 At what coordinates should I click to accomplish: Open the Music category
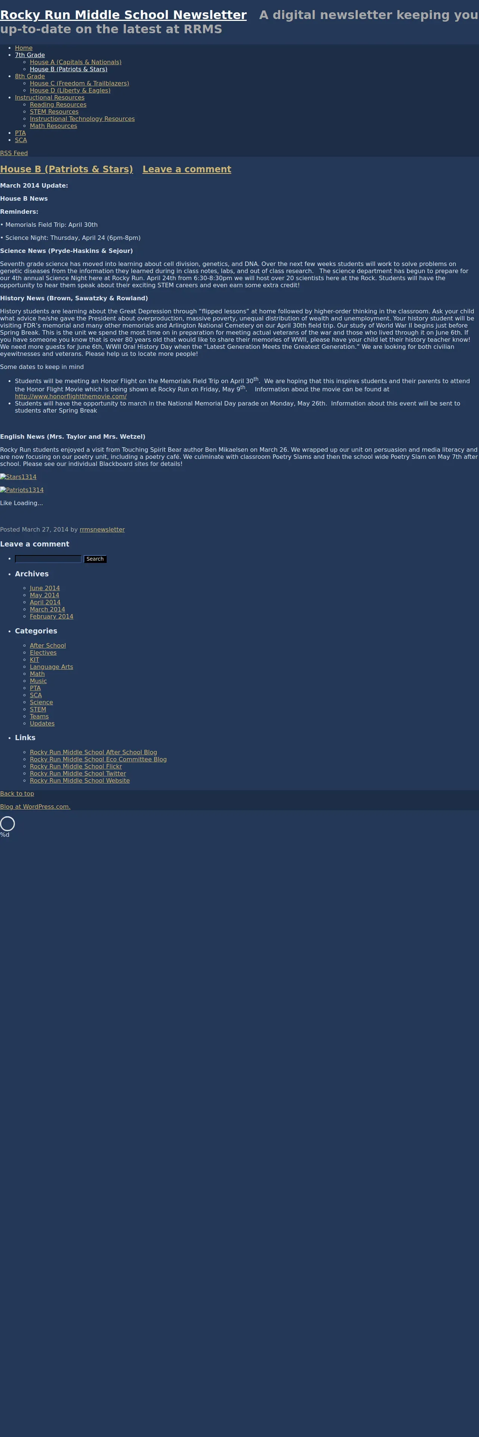coord(38,681)
